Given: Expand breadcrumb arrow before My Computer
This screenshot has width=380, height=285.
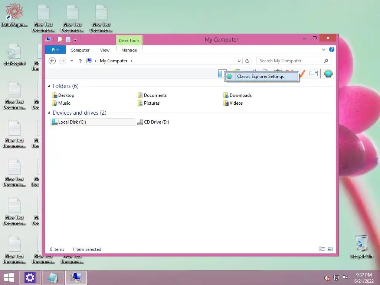Looking at the screenshot, I should click(95, 61).
